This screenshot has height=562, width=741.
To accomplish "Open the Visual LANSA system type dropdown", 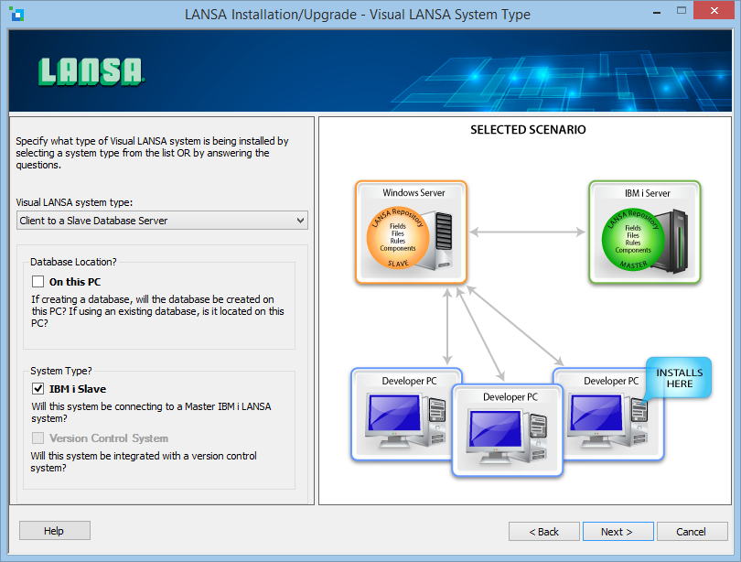I will [x=162, y=221].
